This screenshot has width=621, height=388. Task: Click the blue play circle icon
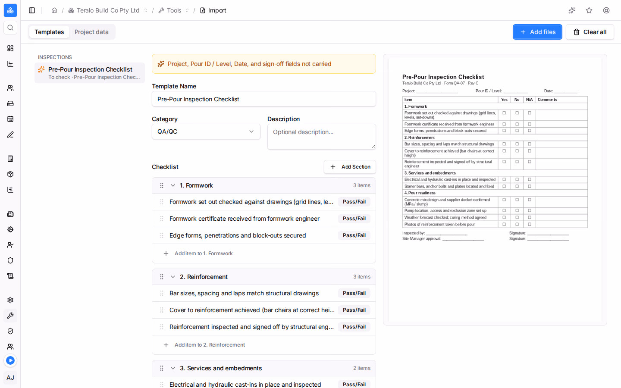pyautogui.click(x=10, y=360)
